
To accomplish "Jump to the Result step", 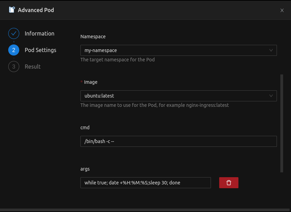I will (33, 67).
